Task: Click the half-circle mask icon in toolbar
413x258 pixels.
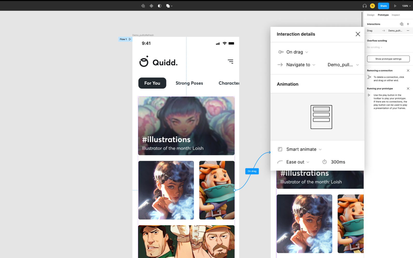Action: coord(160,6)
